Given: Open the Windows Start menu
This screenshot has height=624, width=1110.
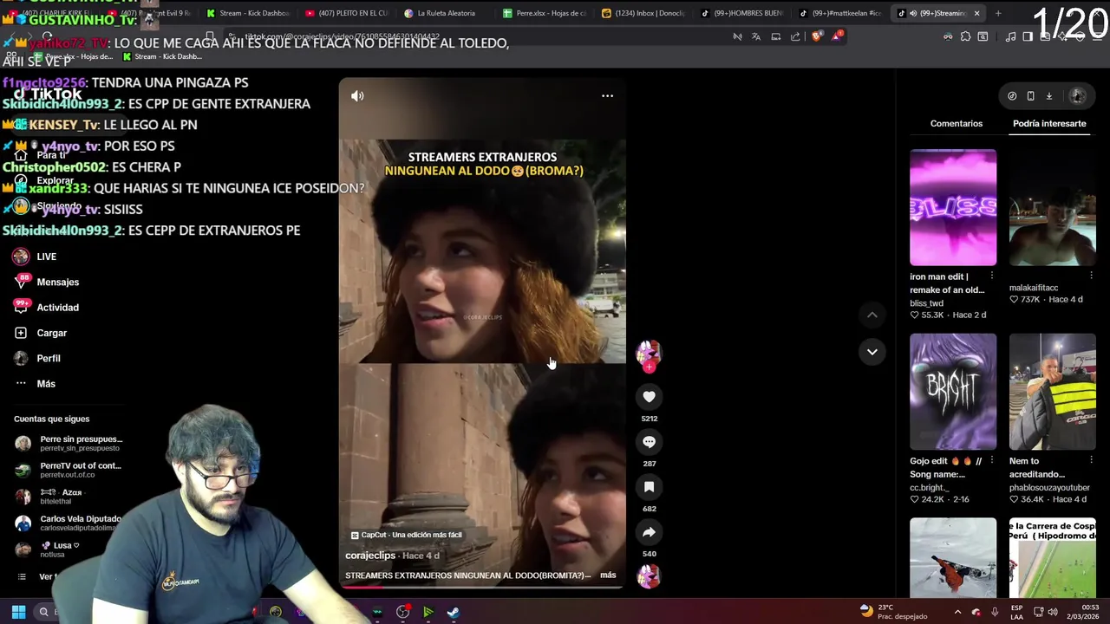Looking at the screenshot, I should (x=18, y=612).
